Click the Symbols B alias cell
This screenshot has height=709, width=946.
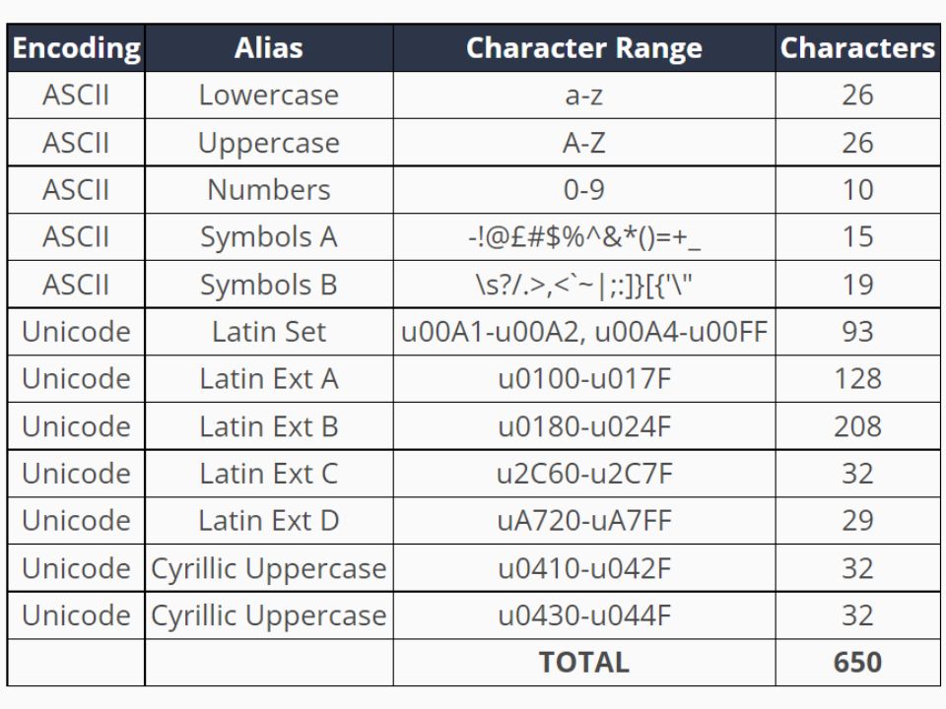(269, 285)
